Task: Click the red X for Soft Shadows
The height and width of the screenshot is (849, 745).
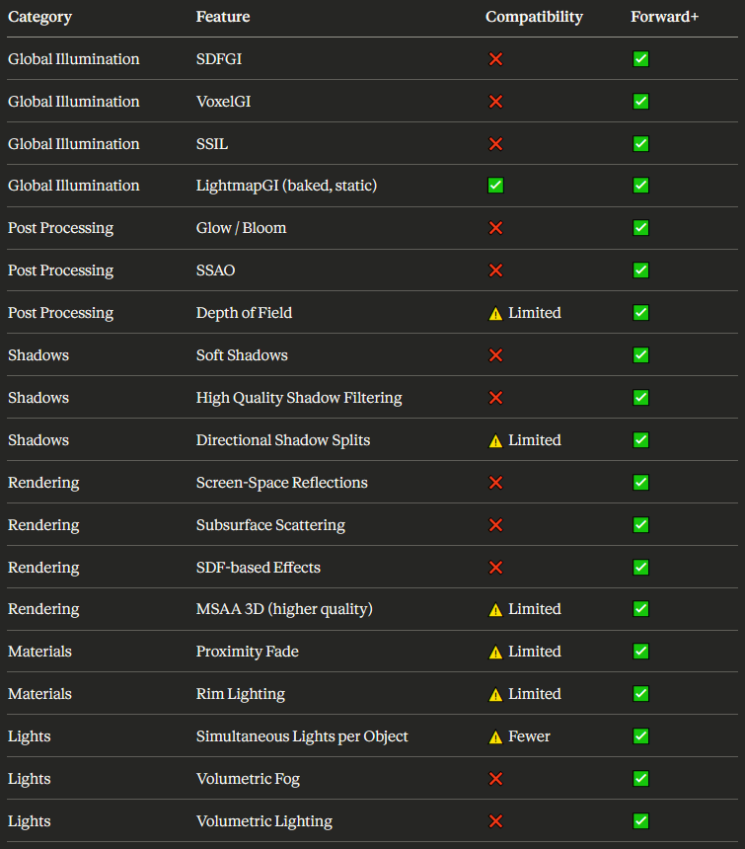Action: pos(495,355)
